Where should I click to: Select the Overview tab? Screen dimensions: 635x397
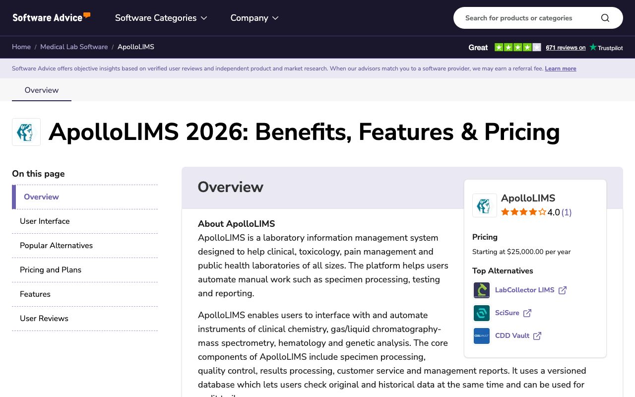point(42,90)
